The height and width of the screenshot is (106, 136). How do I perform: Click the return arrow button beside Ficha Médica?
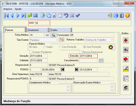click(47, 35)
